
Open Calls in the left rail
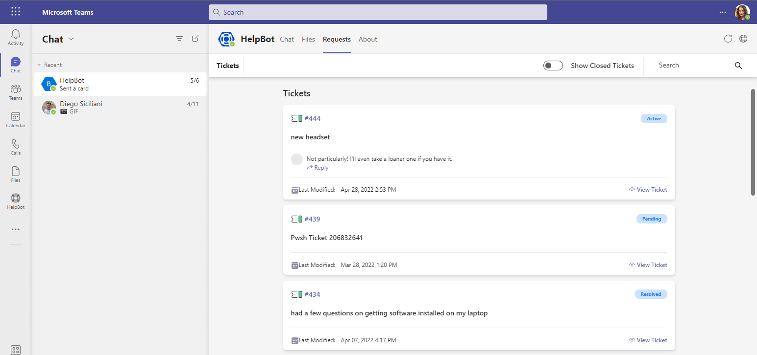[16, 147]
